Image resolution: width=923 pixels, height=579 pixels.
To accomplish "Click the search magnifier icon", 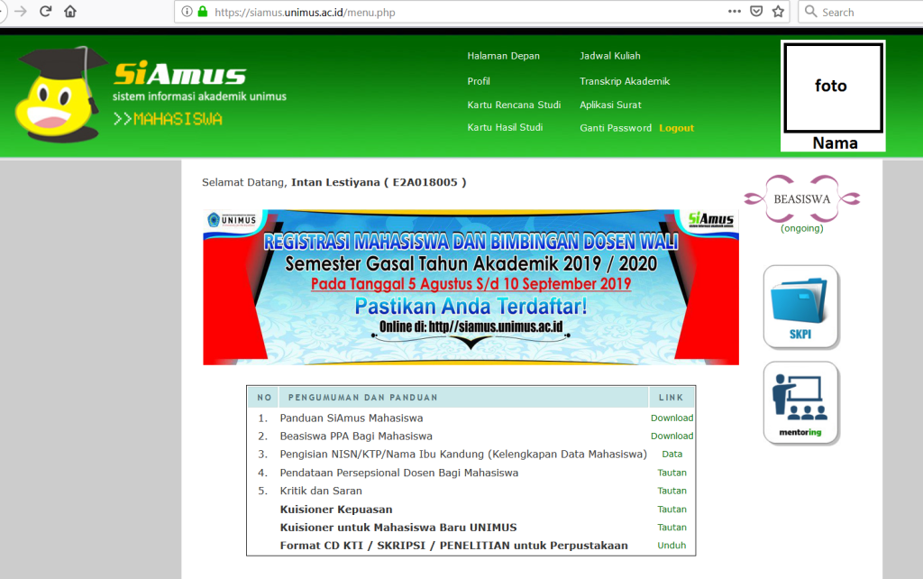I will coord(810,12).
